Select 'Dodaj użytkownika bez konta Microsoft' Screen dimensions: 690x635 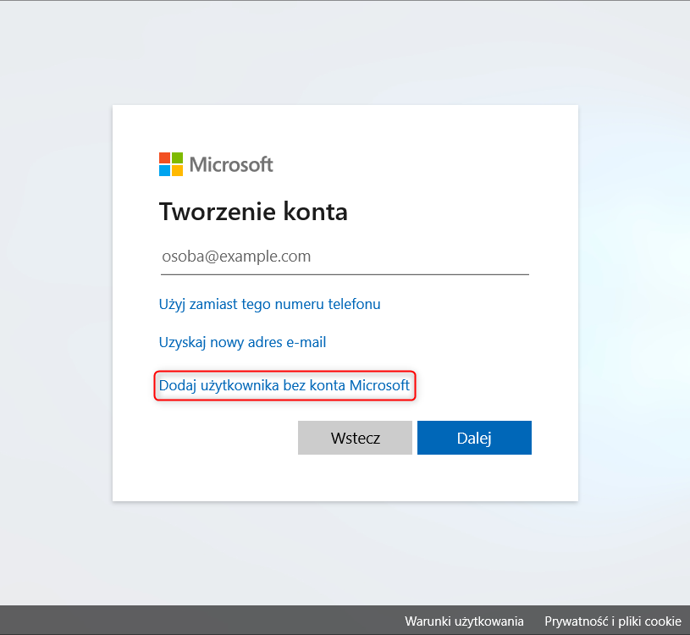pos(284,385)
